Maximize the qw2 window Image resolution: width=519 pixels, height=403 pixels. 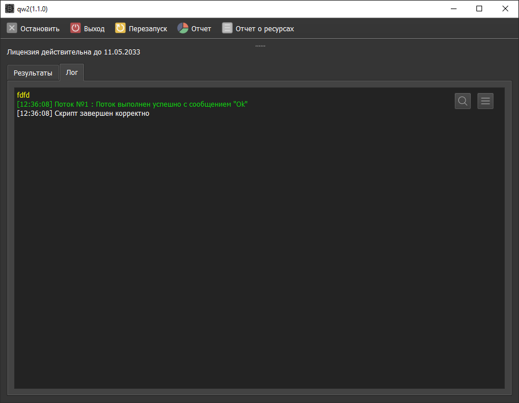coord(479,9)
